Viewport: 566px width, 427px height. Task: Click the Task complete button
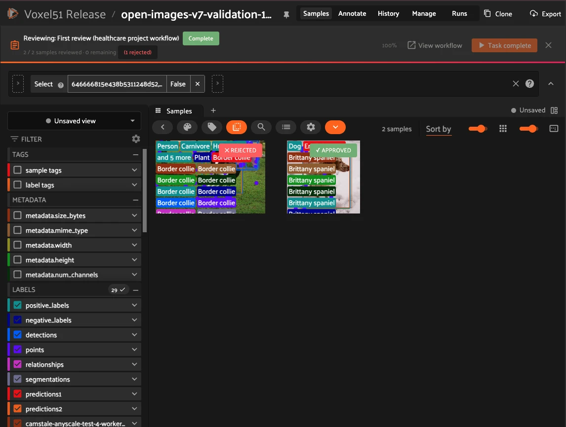pos(504,45)
